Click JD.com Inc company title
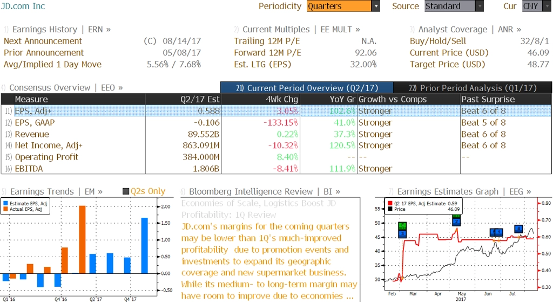Image resolution: width=553 pixels, height=304 pixels. (x=23, y=6)
